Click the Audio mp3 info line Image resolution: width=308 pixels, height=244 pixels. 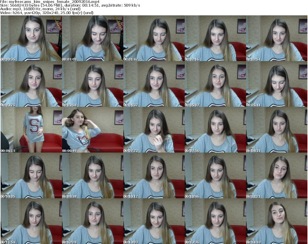pos(40,9)
